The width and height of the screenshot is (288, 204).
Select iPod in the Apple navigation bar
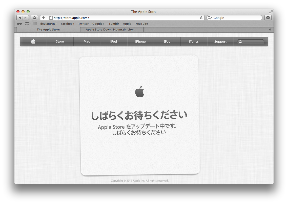tap(114, 42)
